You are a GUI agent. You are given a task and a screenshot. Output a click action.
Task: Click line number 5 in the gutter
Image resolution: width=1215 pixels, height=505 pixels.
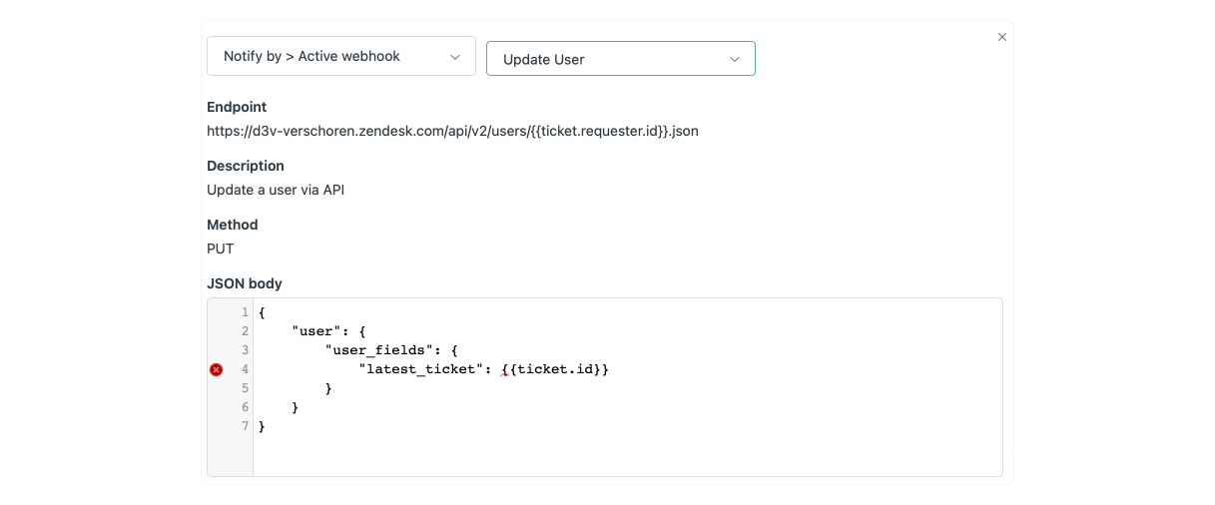tap(245, 388)
